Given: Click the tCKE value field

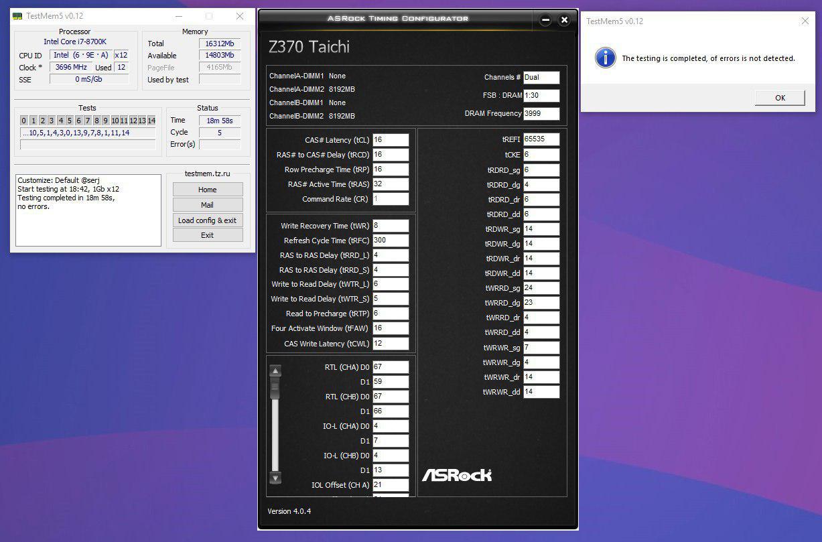Looking at the screenshot, I should [x=541, y=155].
